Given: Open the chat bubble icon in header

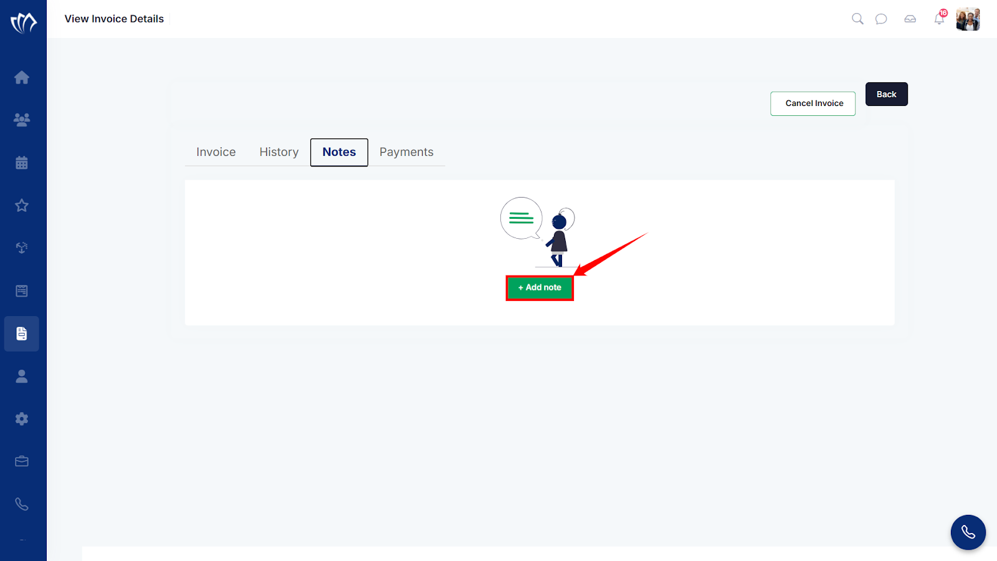Looking at the screenshot, I should 881,19.
